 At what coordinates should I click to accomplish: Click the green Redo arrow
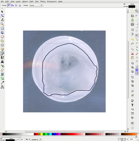(x=132, y=44)
